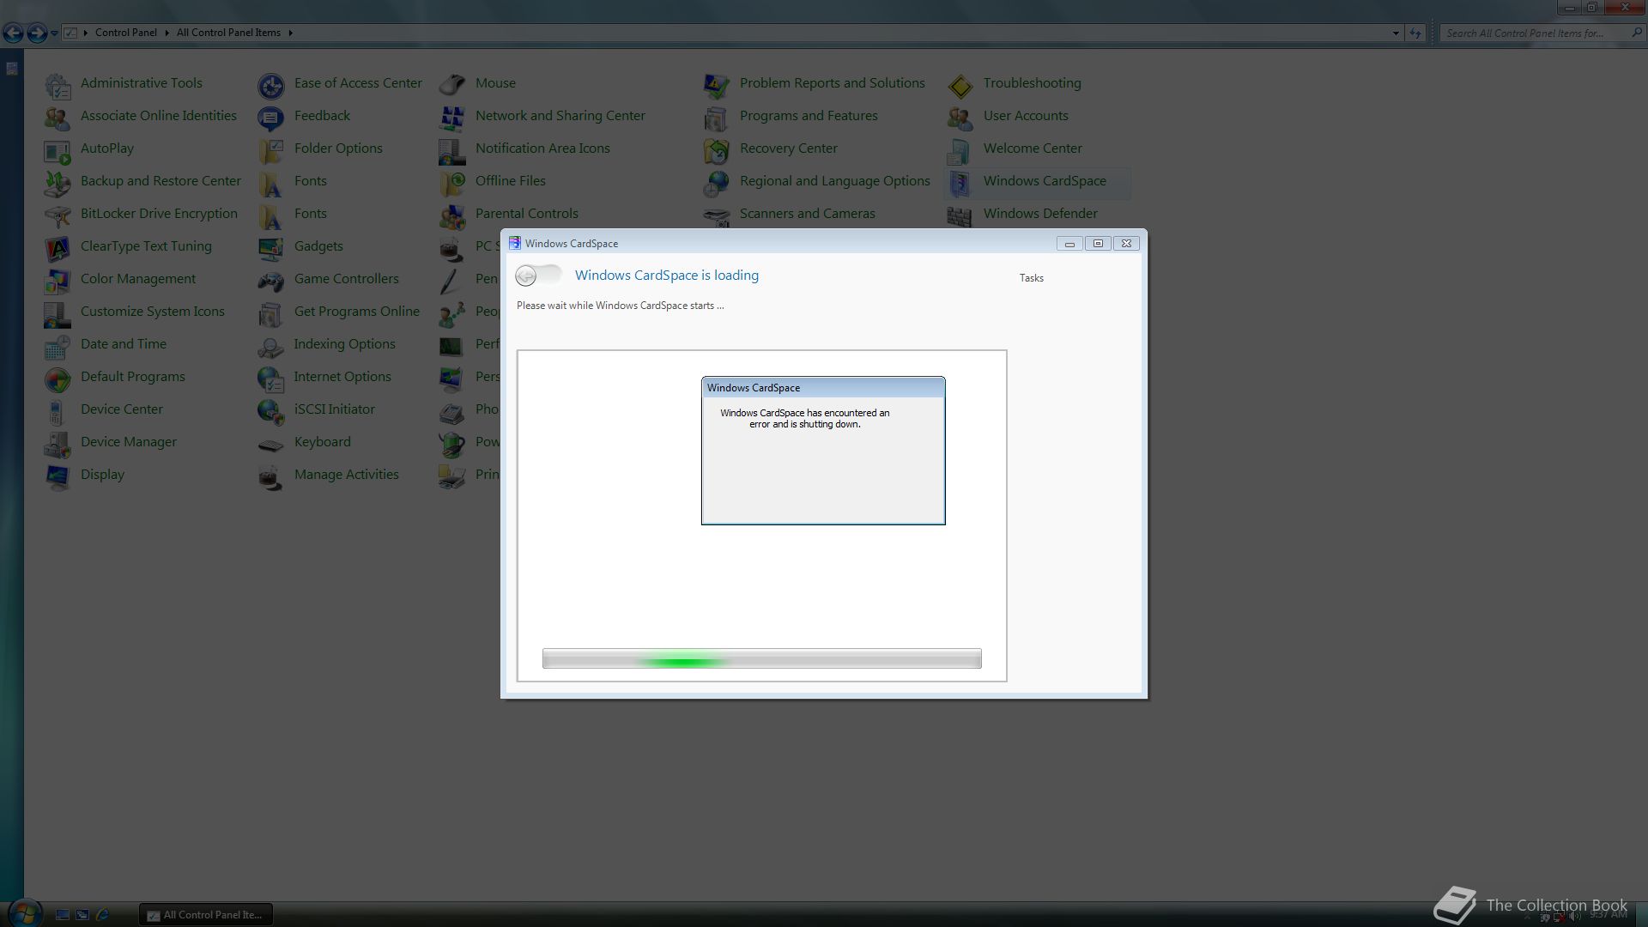Open Parental Controls icon
1648x927 pixels.
pos(452,215)
